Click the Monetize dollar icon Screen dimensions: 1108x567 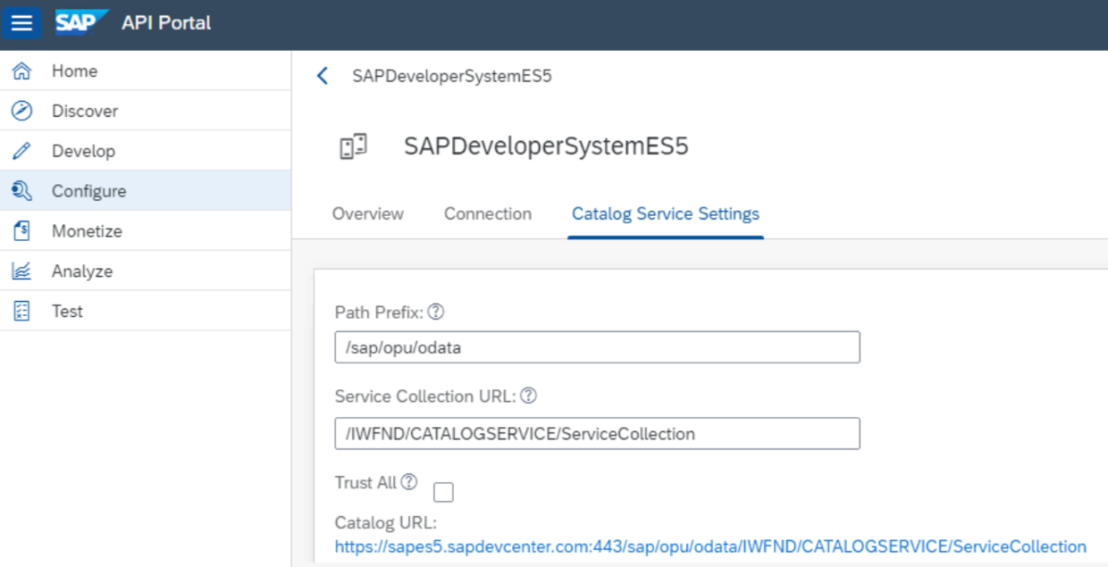(22, 231)
